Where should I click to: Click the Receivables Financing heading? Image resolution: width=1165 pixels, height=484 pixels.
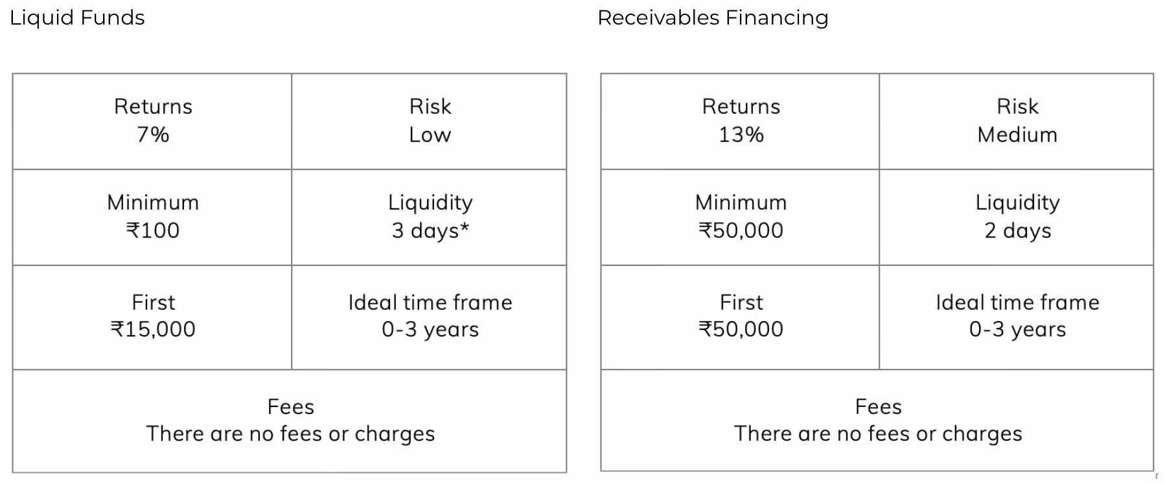(x=713, y=17)
